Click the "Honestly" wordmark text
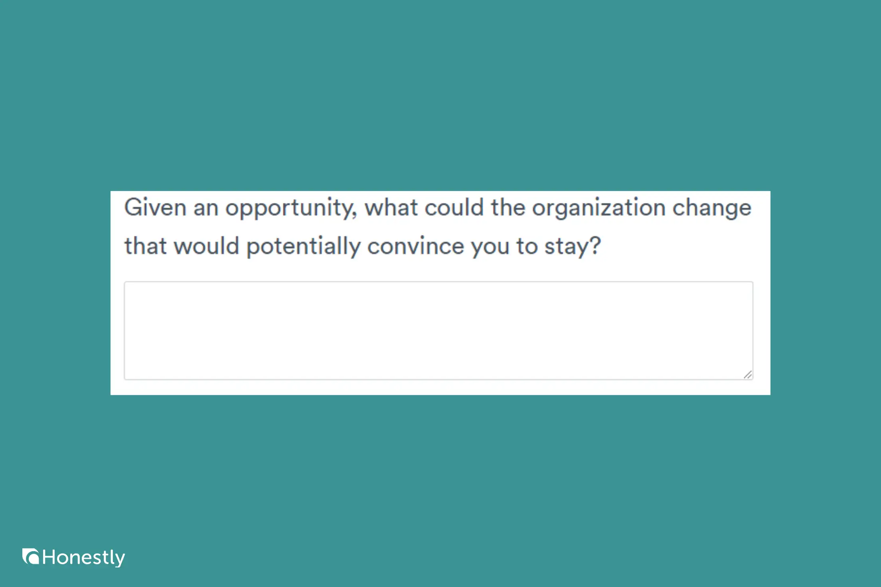Viewport: 881px width, 587px height. pos(83,557)
